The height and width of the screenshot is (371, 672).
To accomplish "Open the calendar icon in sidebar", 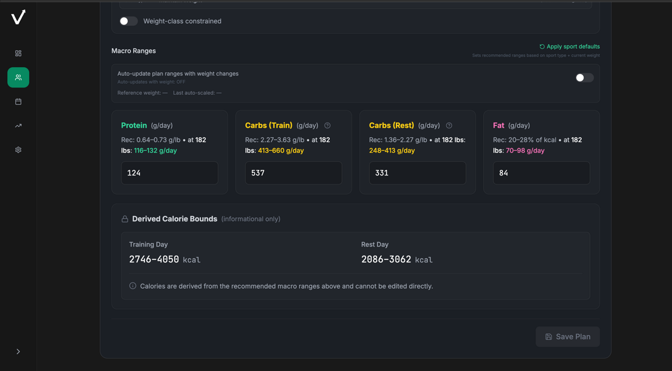I will pos(18,101).
